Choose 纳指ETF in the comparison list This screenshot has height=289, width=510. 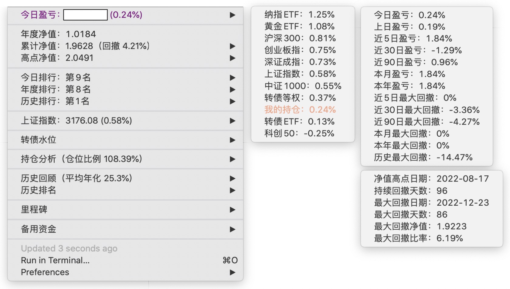tap(299, 15)
